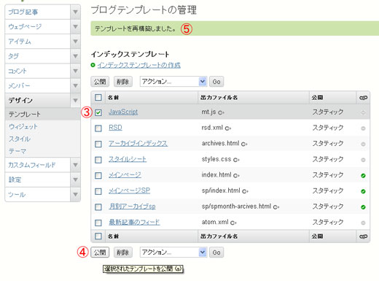Open the sp/spmonth-arcives.html file link icon
Image resolution: width=379 pixels, height=281 pixels.
(276, 207)
